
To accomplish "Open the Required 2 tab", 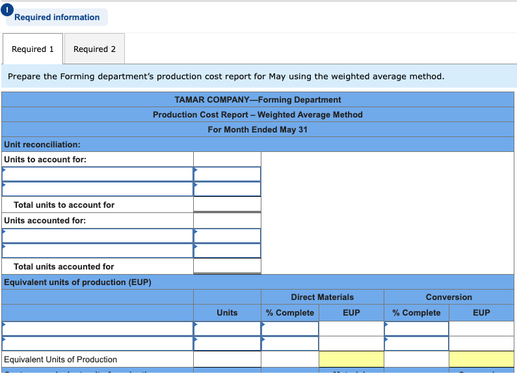I will pos(95,49).
